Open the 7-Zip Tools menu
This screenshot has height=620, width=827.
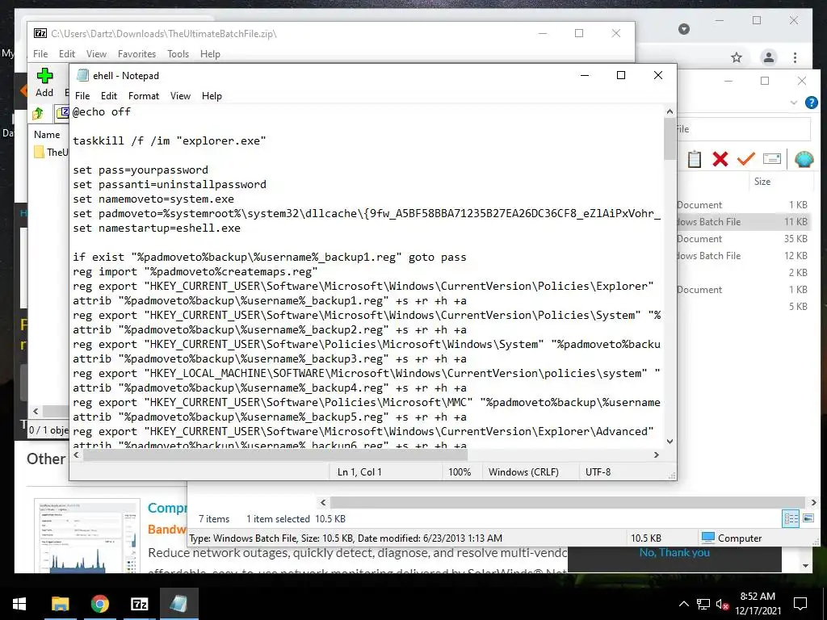tap(178, 54)
